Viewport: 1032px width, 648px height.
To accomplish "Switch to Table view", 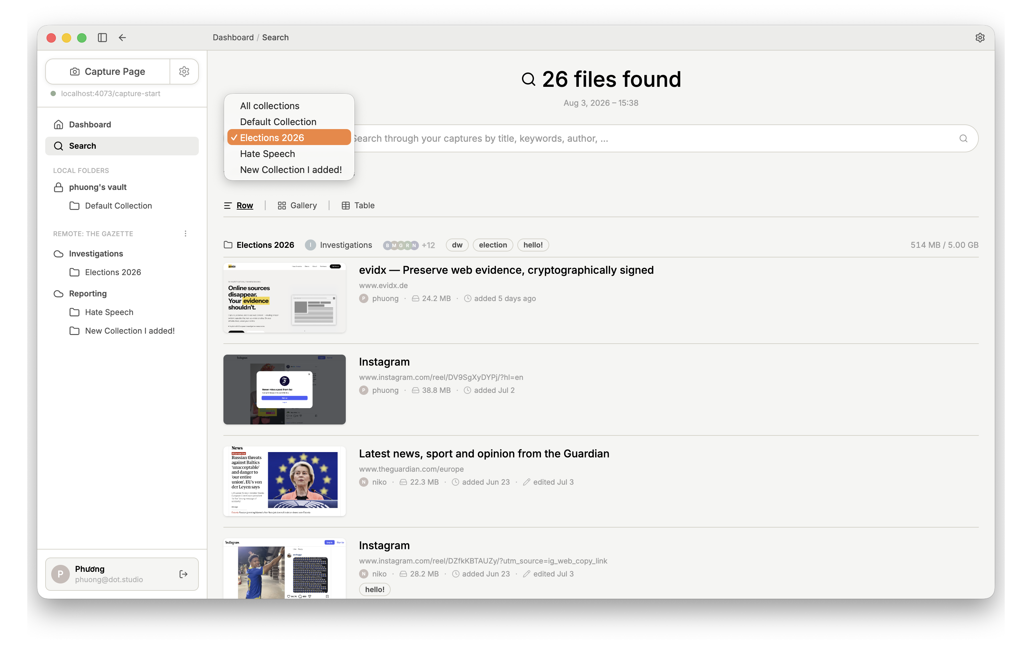I will click(358, 206).
